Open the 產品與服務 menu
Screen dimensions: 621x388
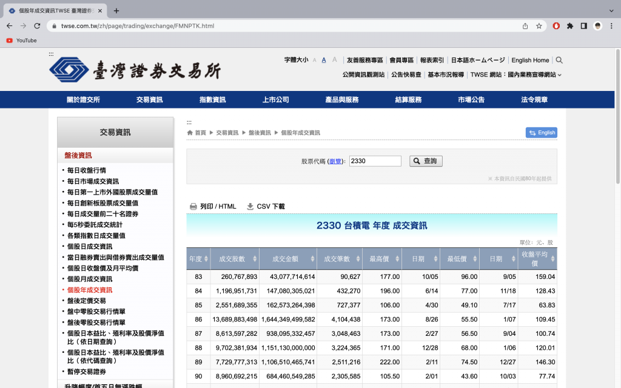342,100
